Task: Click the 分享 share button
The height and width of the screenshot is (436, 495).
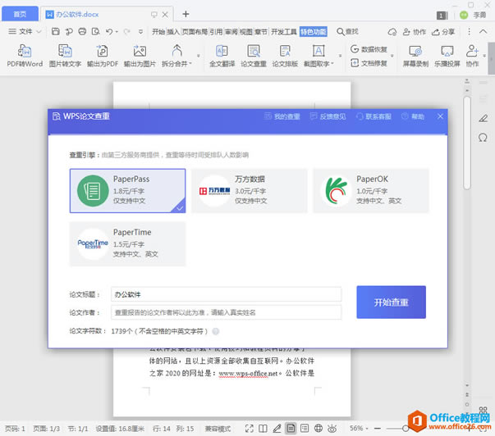Action: click(443, 32)
